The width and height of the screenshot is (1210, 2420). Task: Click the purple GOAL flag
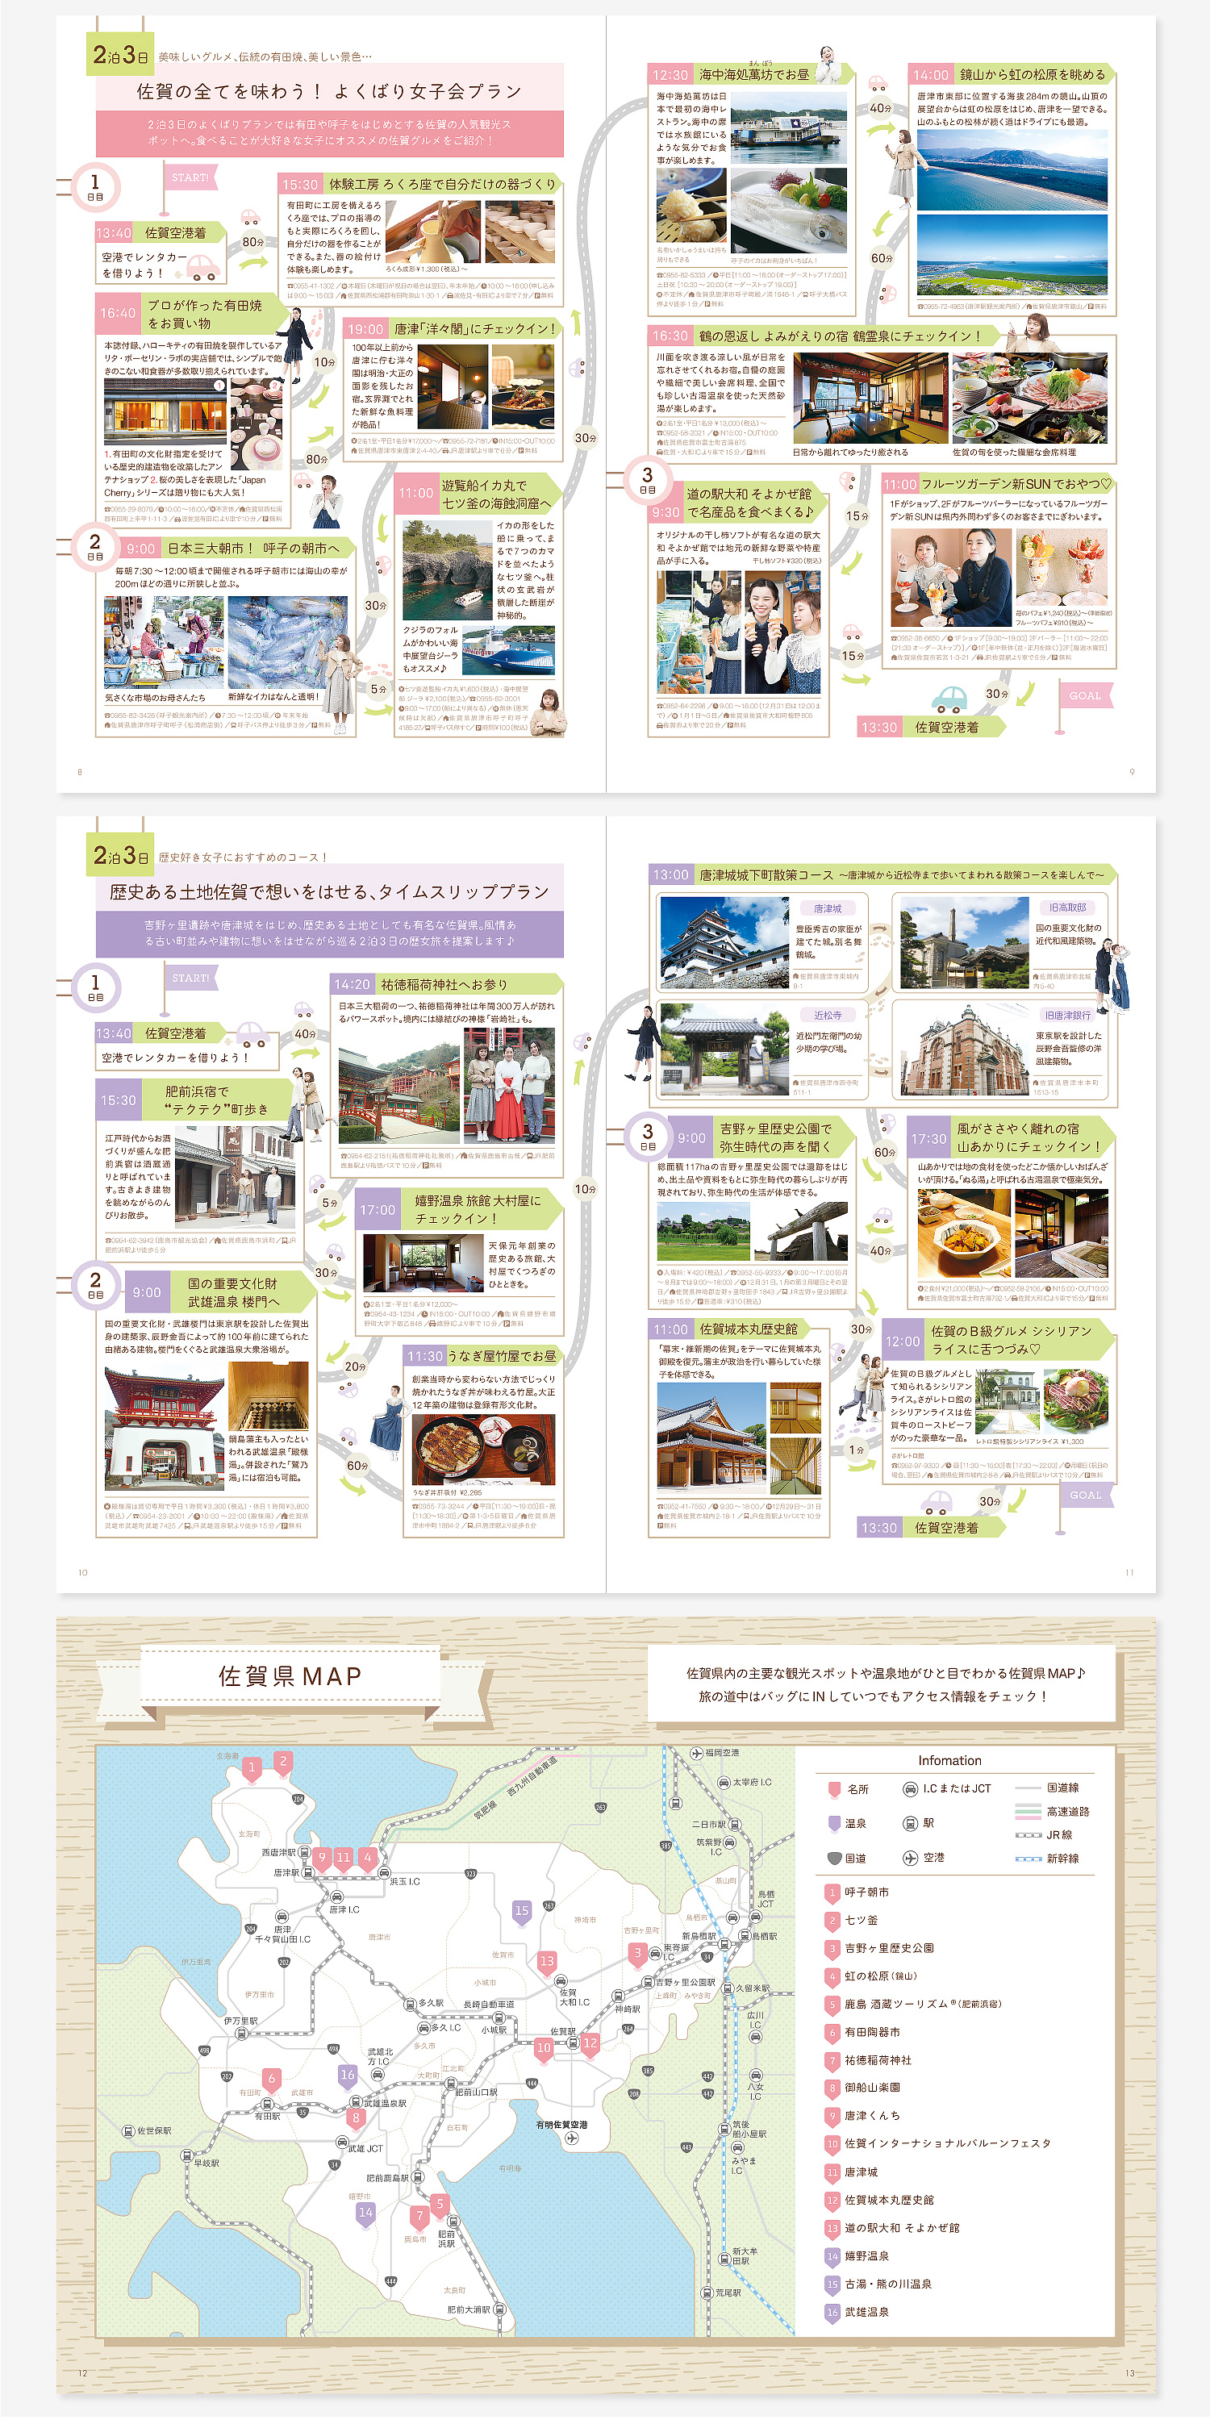pos(1084,1495)
